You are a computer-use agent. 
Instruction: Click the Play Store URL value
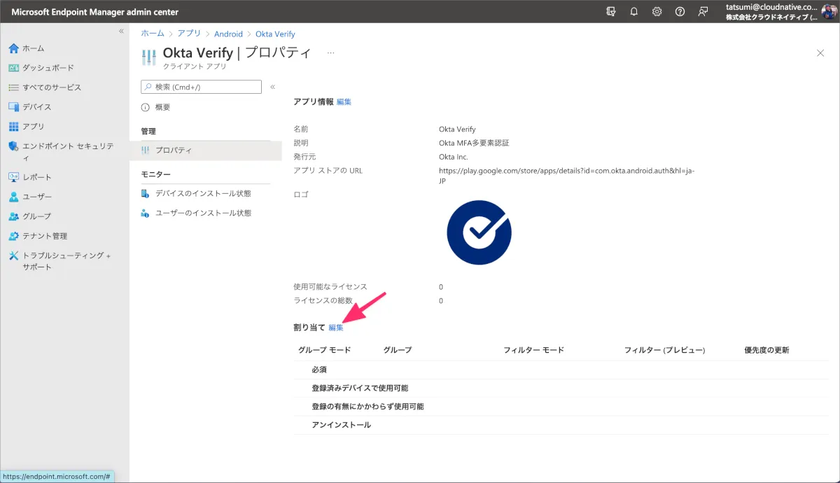pos(566,175)
